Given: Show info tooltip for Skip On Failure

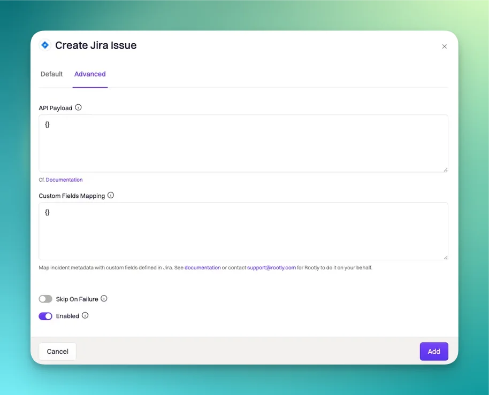Looking at the screenshot, I should pyautogui.click(x=104, y=298).
